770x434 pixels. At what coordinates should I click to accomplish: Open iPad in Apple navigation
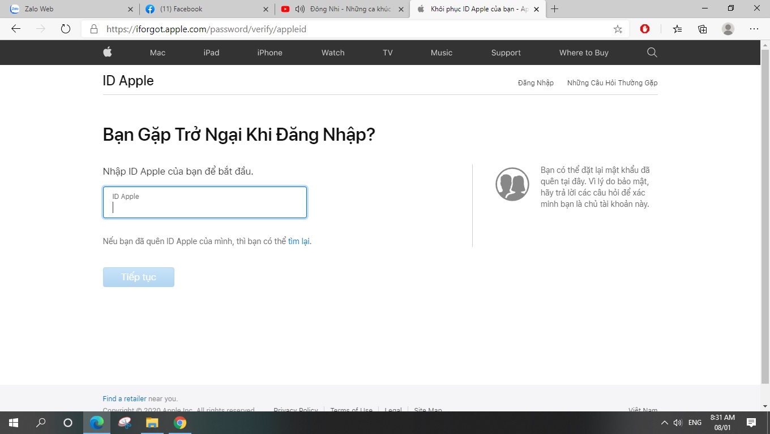tap(211, 53)
